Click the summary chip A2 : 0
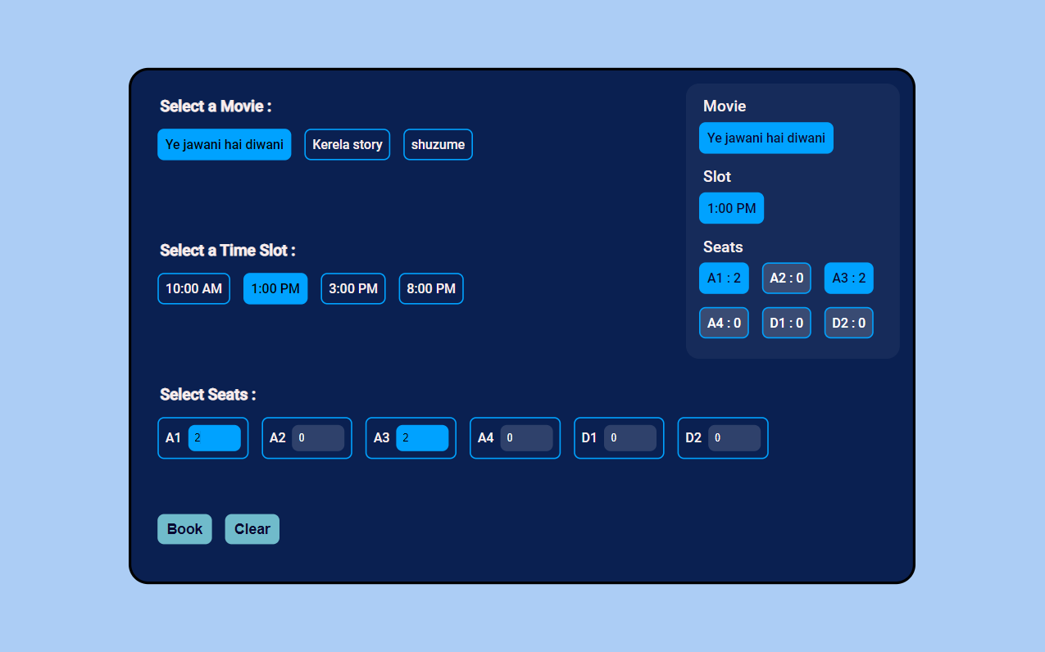Image resolution: width=1045 pixels, height=652 pixels. 787,278
